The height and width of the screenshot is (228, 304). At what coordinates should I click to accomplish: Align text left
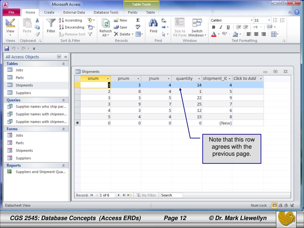tap(249, 34)
